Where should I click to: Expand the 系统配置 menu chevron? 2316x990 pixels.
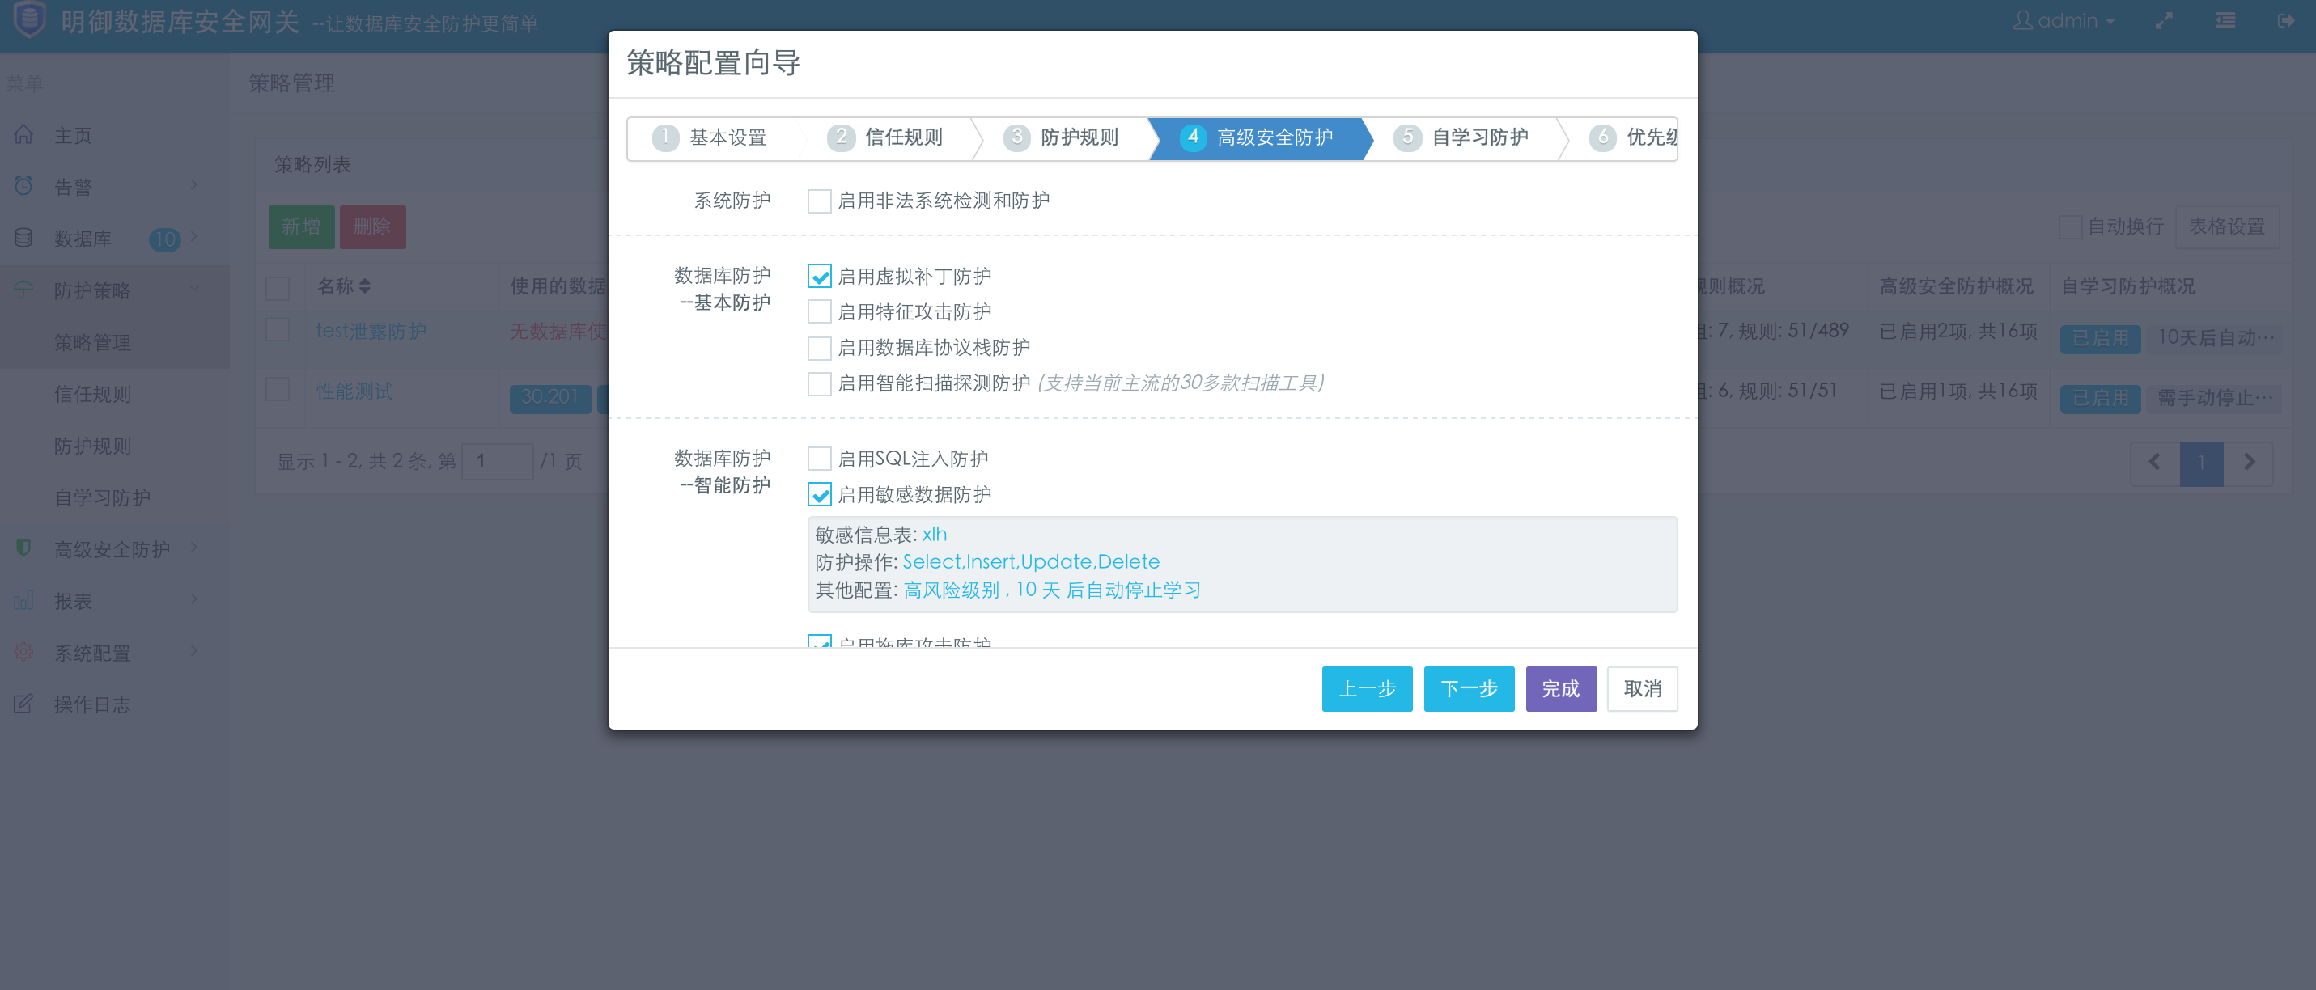194,651
